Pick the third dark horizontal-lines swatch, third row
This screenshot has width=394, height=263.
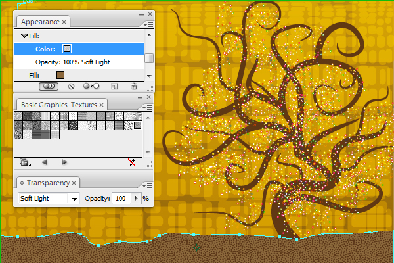pyautogui.click(x=36, y=134)
